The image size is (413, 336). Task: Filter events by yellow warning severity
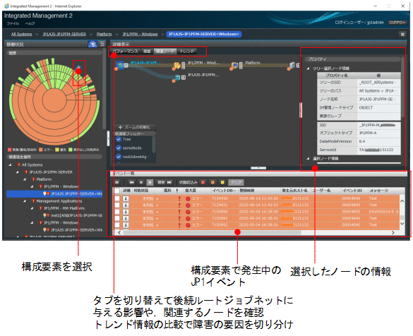[222, 182]
